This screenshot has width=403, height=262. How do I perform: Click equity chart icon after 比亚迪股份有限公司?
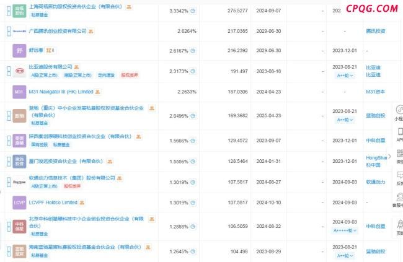tap(76, 67)
